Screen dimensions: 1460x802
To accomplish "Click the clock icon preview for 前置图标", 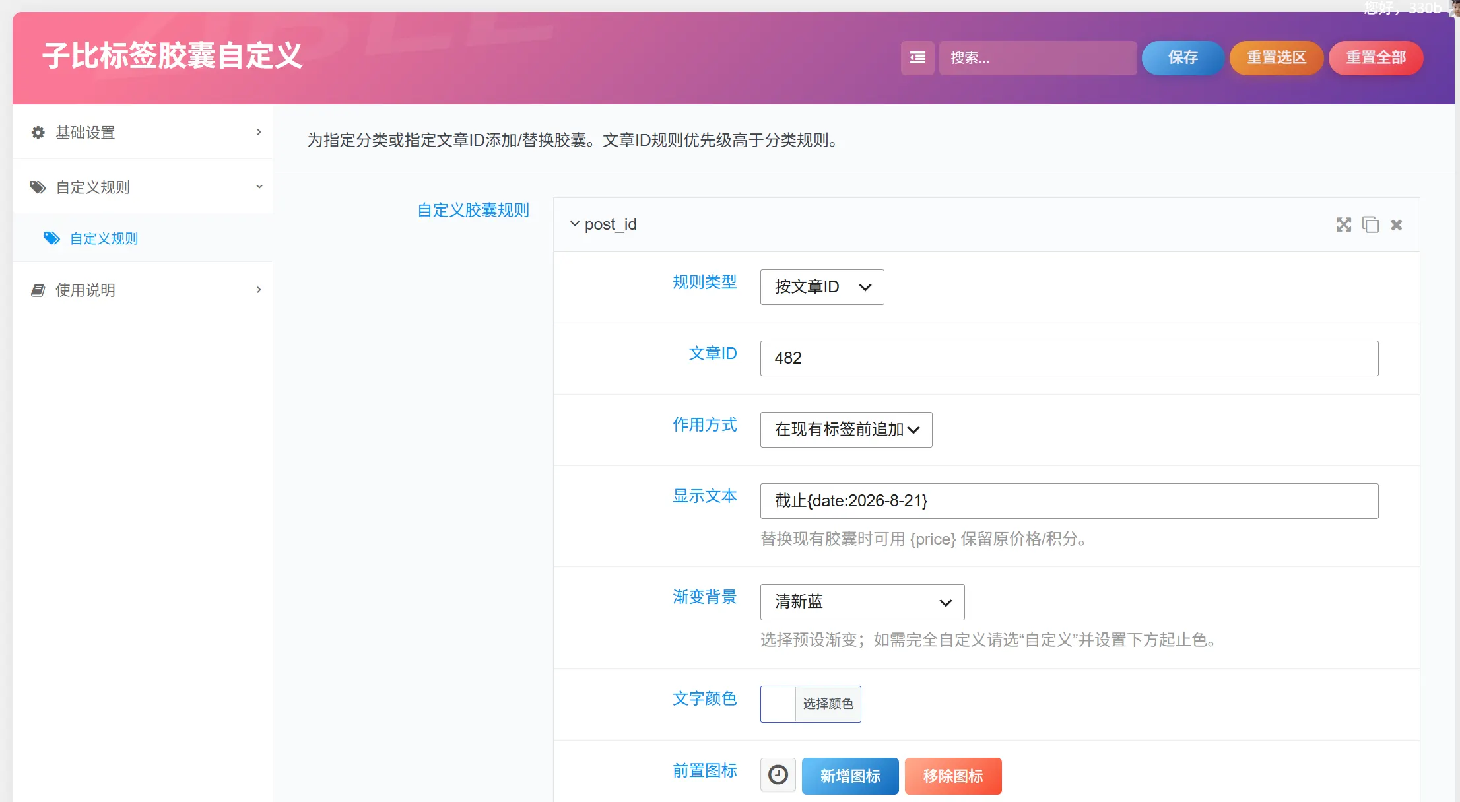I will pyautogui.click(x=778, y=775).
